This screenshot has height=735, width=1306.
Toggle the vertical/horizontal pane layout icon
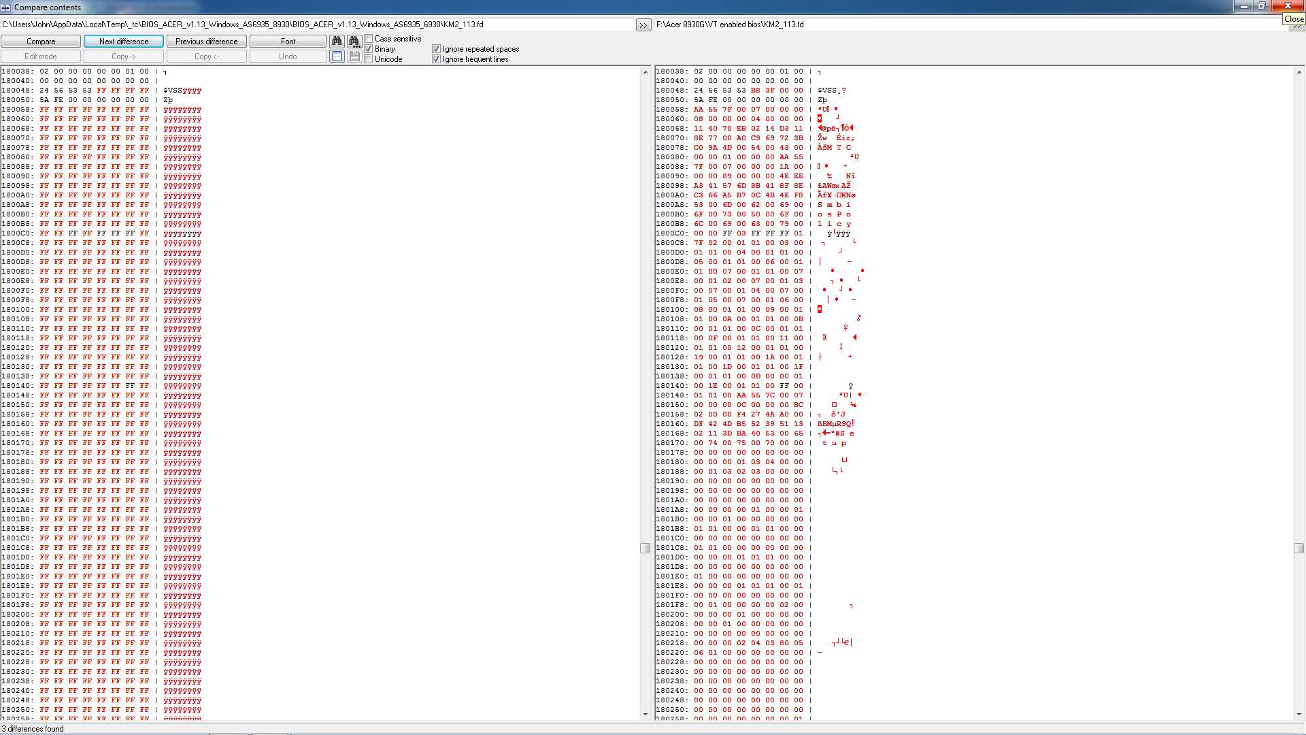[x=337, y=56]
